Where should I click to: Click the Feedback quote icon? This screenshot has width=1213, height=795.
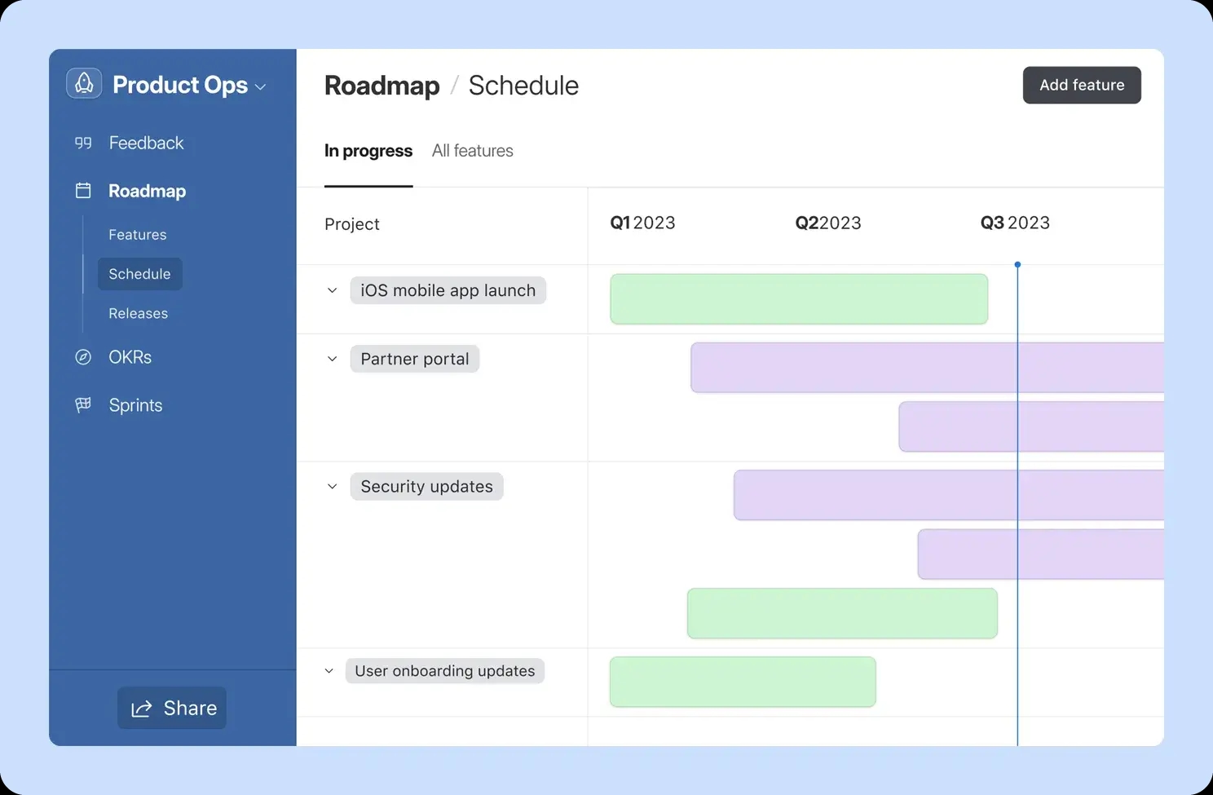(x=83, y=143)
